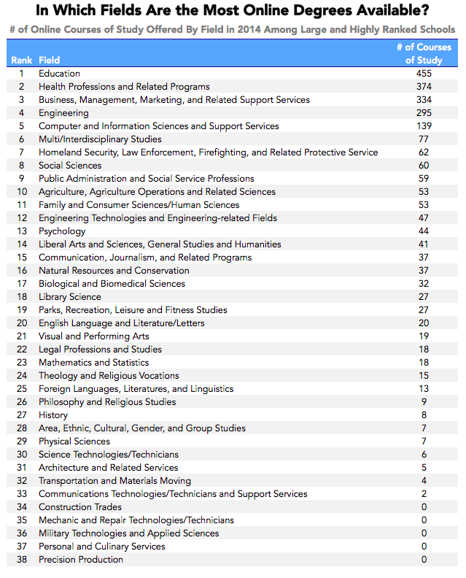This screenshot has height=578, width=466.
Task: Click 'Health Professions and Related Programs'
Action: 124,87
